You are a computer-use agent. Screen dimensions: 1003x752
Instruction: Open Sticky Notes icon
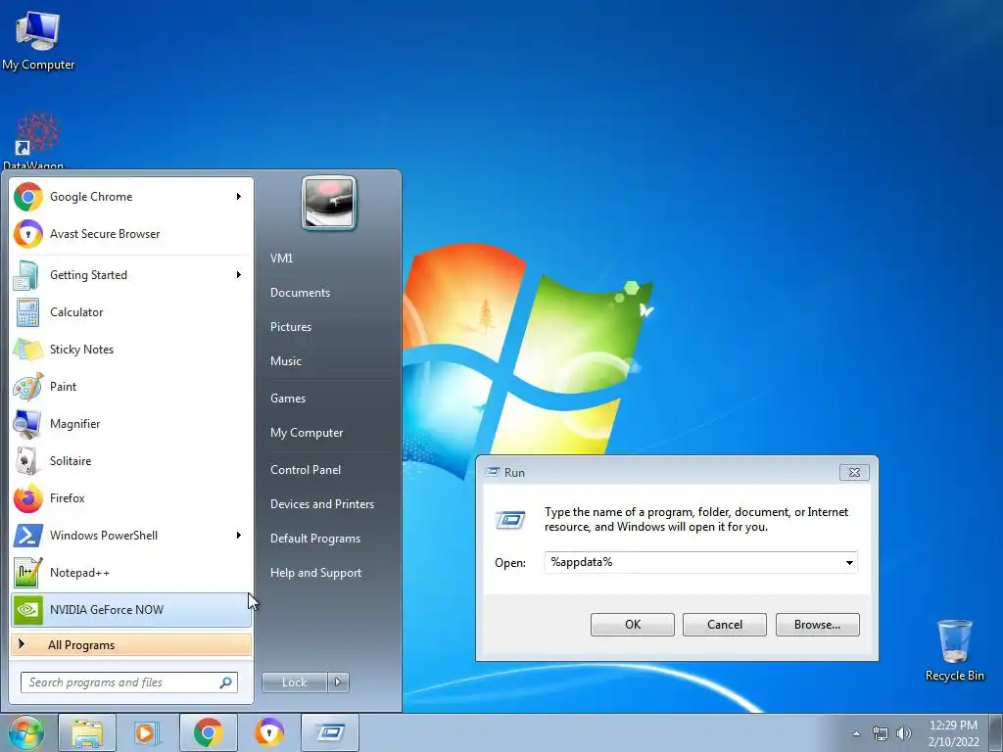click(28, 350)
